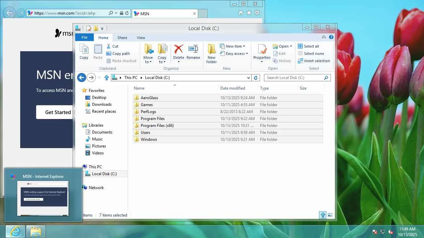
Task: Click Explorer's Up one level arrow
Action: pos(106,78)
